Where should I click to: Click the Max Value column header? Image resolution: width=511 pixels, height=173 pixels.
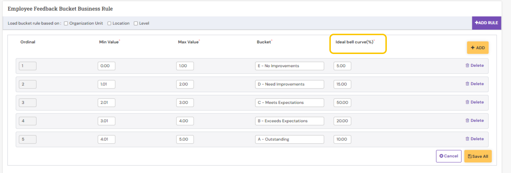tap(188, 42)
